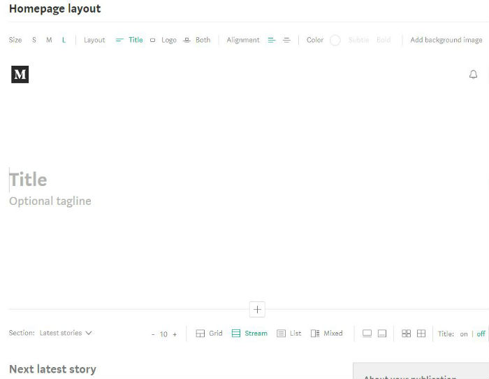
Task: Select the Logo header layout
Action: pos(163,41)
